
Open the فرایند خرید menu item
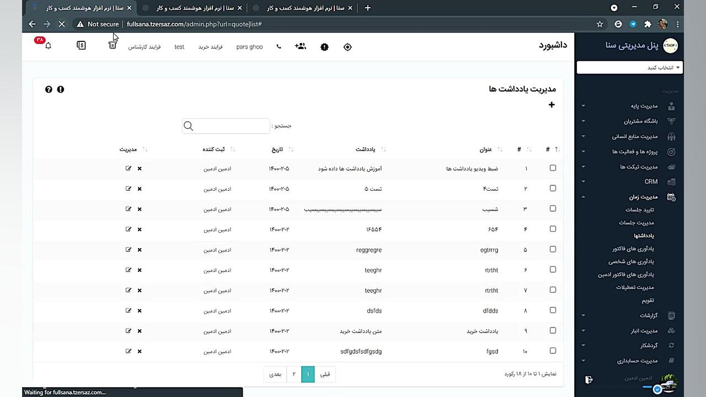210,47
